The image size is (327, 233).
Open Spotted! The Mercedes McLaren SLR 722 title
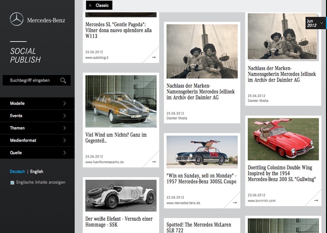click(199, 227)
